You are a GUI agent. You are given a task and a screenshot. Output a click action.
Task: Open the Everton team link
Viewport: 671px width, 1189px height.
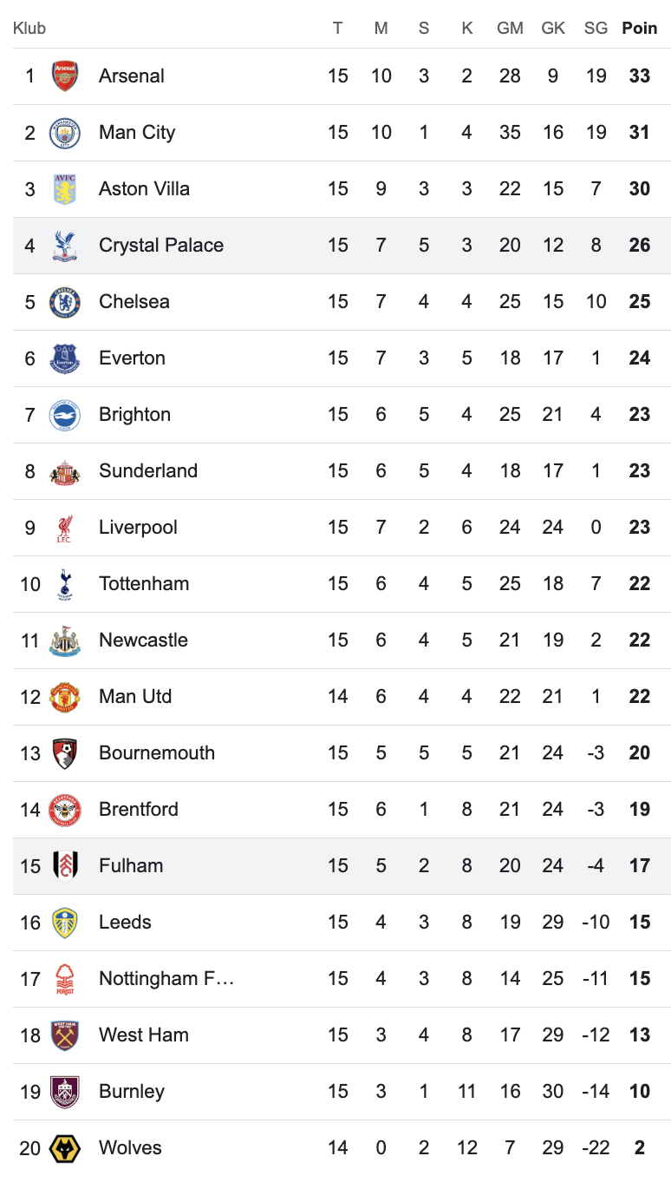coord(132,358)
